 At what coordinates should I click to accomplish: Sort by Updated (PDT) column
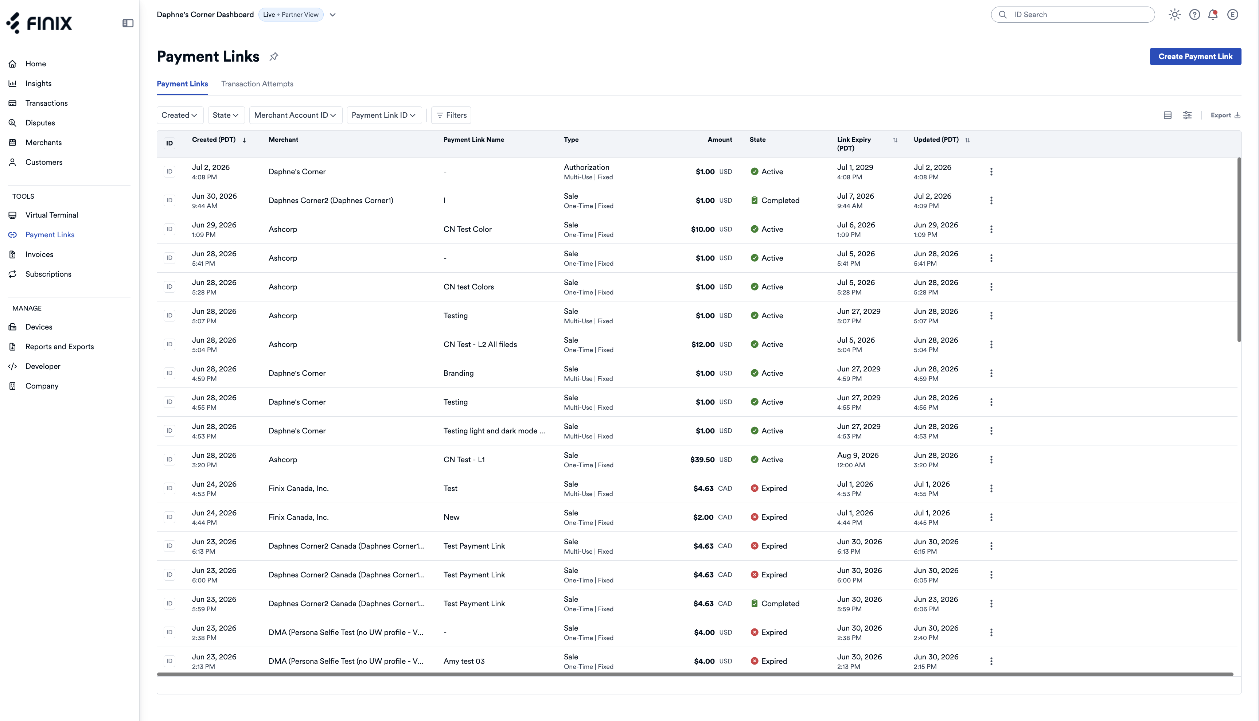pos(967,140)
